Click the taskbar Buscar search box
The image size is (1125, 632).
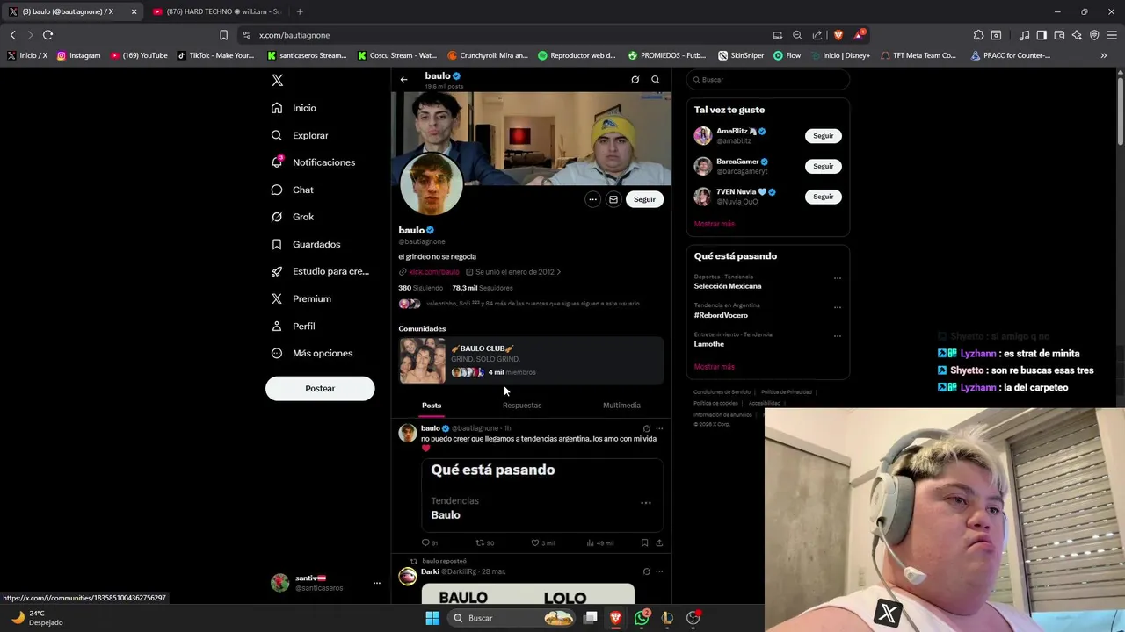click(512, 618)
